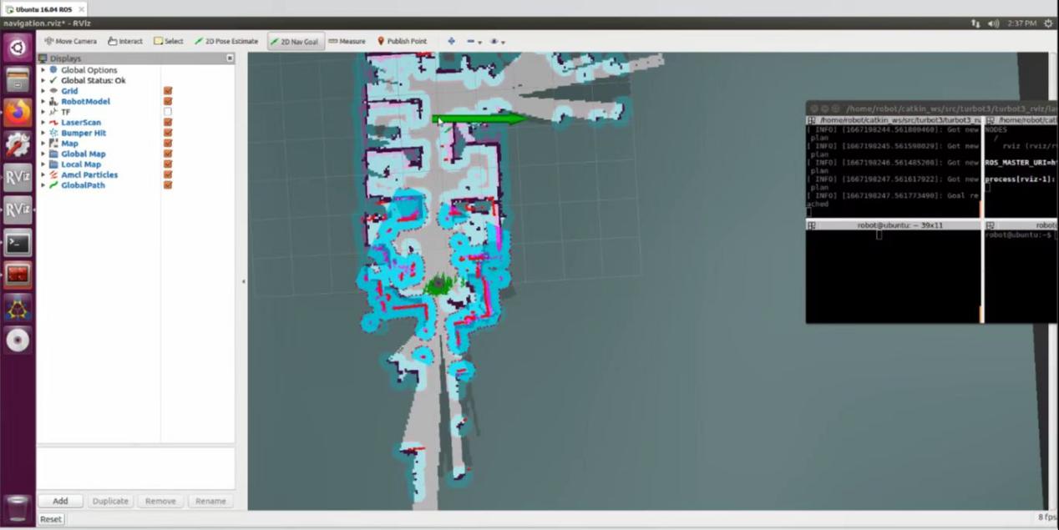The height and width of the screenshot is (530, 1059).
Task: Disable the Amcl Particles display checkbox
Action: click(168, 174)
